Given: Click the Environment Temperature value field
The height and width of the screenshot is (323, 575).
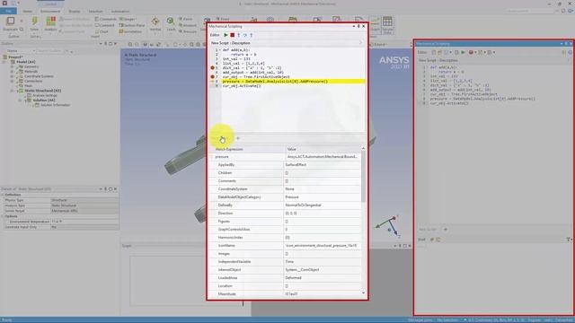Looking at the screenshot, I should [x=84, y=222].
